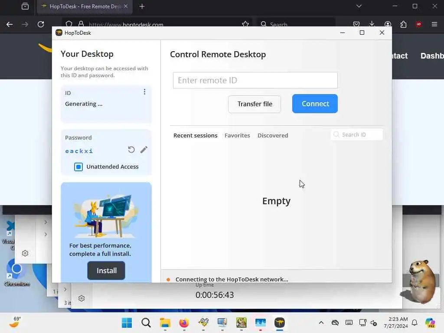Focus the Search ID field
Screen dimensions: 444x333
[x=357, y=134]
